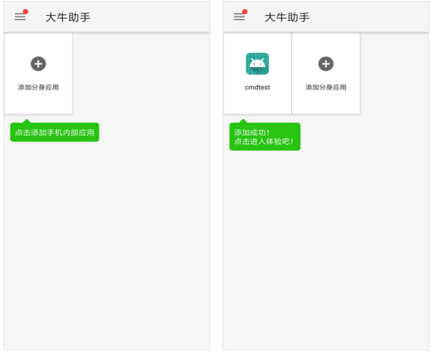Click 添加分身应用 label on the empty-list screen

click(x=38, y=87)
